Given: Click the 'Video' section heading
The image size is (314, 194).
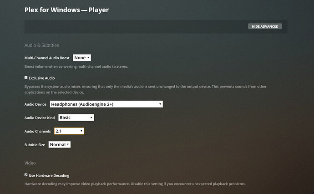Looking at the screenshot, I should tap(30, 163).
